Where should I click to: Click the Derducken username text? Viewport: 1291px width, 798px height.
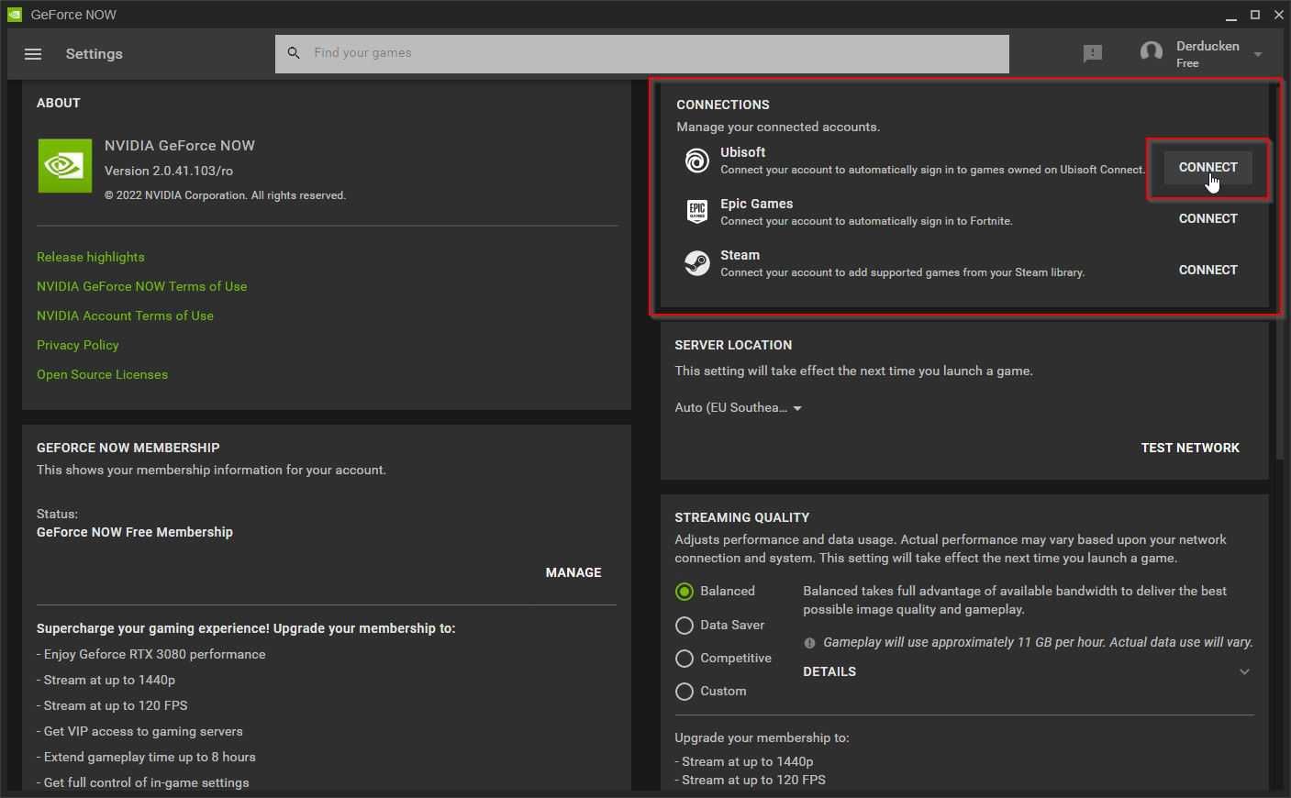(x=1208, y=46)
